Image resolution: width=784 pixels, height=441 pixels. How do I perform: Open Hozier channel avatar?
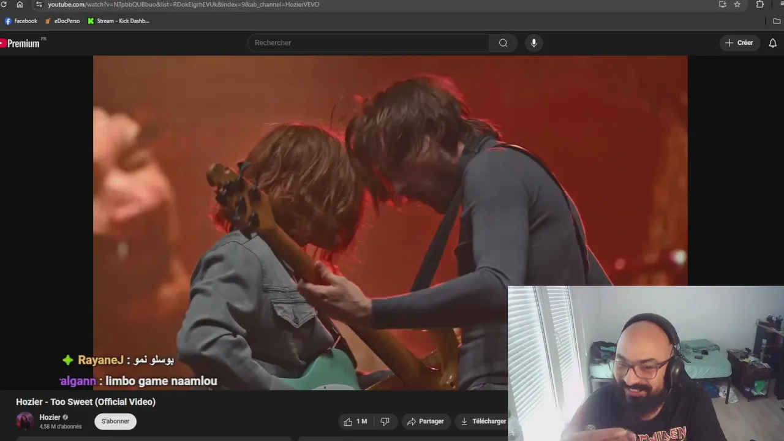[x=25, y=421]
